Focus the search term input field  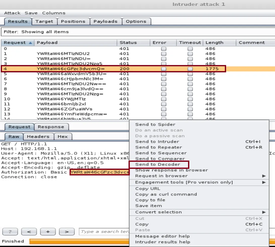(x=104, y=232)
